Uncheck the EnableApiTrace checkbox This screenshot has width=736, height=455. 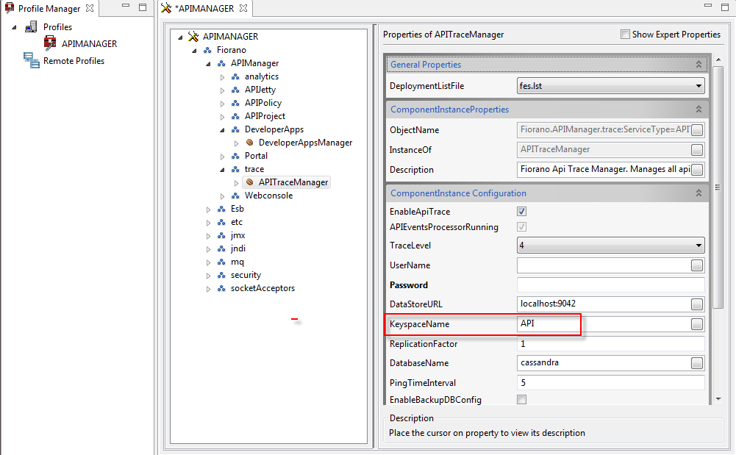[522, 212]
